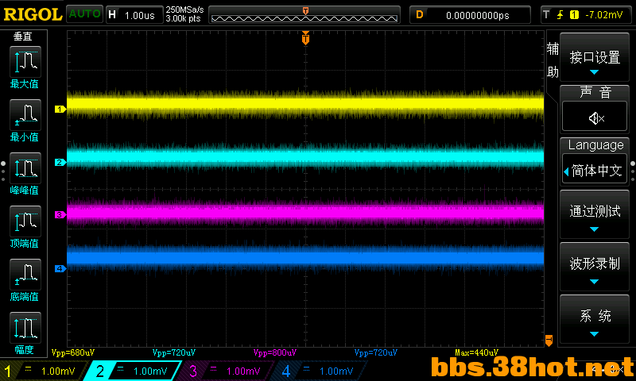Select channel 3 magenta label at bottom

225,371
